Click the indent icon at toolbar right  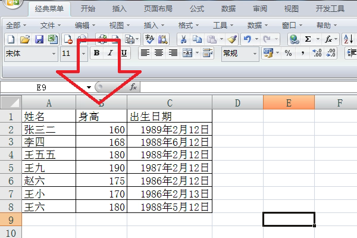pos(352,54)
